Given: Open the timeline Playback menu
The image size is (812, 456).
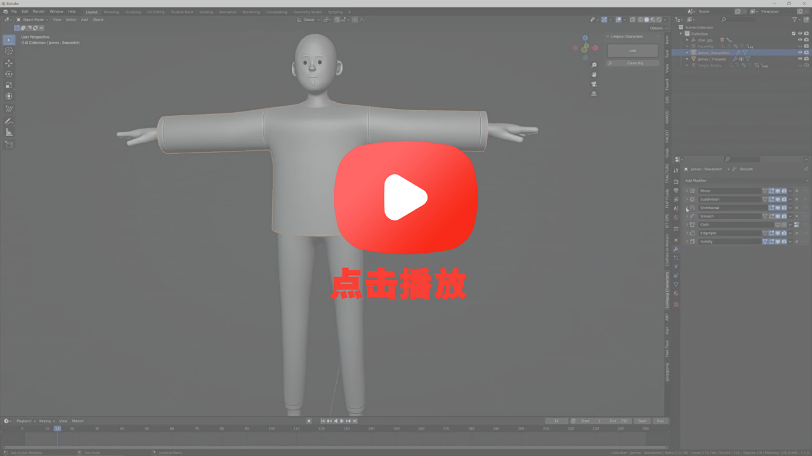Looking at the screenshot, I should [x=25, y=421].
